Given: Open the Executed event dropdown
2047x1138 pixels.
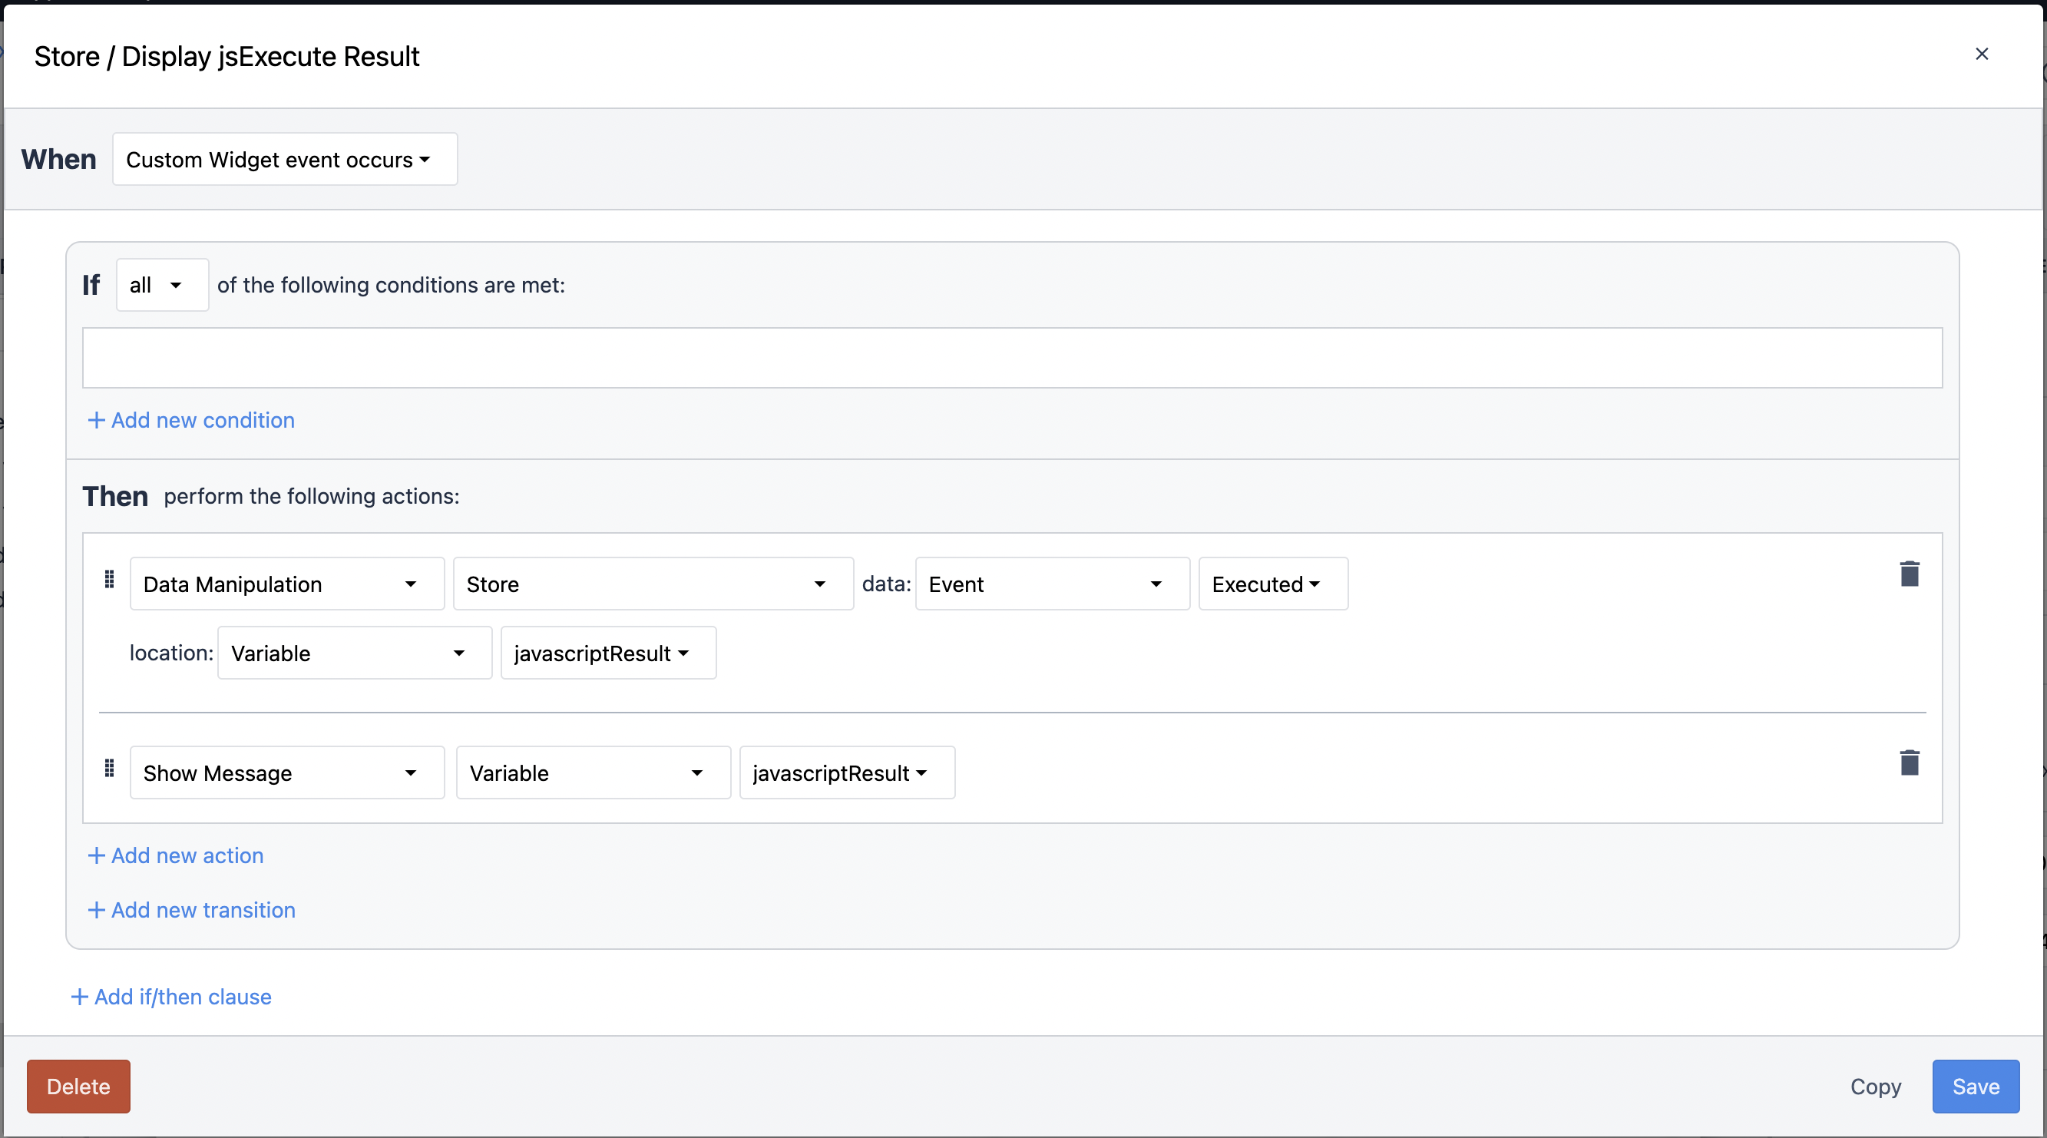Looking at the screenshot, I should (1273, 584).
